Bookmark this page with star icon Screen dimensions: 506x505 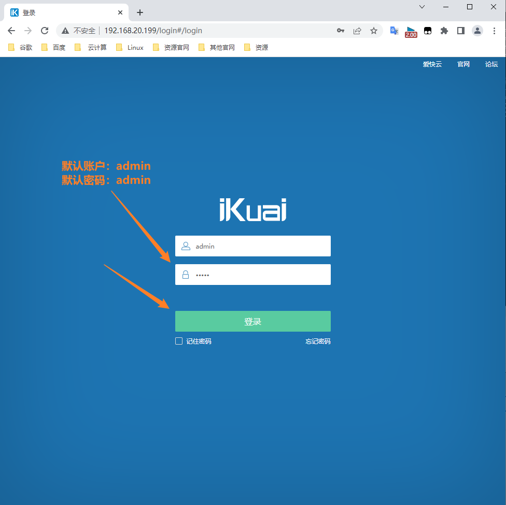[374, 31]
